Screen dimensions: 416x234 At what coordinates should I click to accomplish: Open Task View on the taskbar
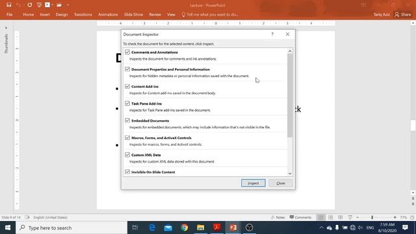(135, 227)
